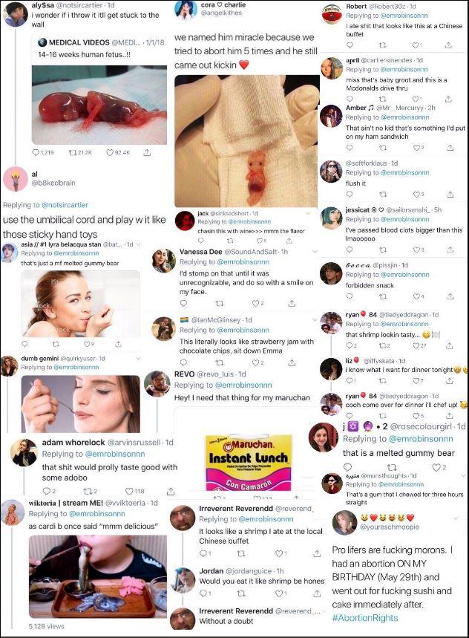Screen dimensions: 469x638
Task: Open the dropdown arrow on Vanessa Dee tweet
Action: 314,252
